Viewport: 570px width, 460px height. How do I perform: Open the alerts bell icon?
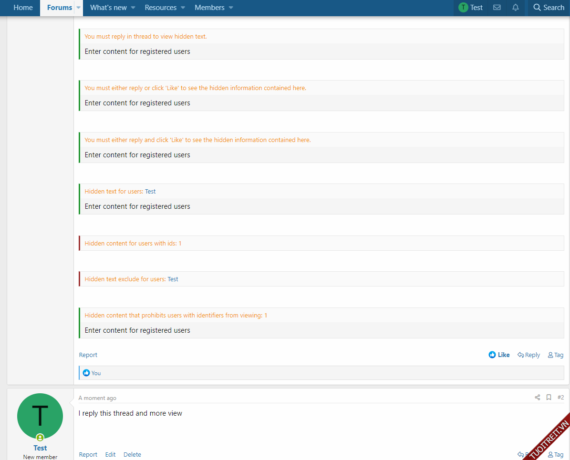[x=515, y=8]
